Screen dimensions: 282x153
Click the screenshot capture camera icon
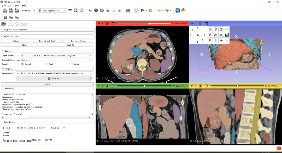[5, 17]
